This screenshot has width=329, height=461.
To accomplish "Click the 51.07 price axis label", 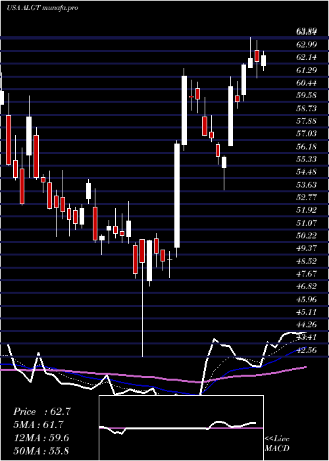I will click(307, 223).
